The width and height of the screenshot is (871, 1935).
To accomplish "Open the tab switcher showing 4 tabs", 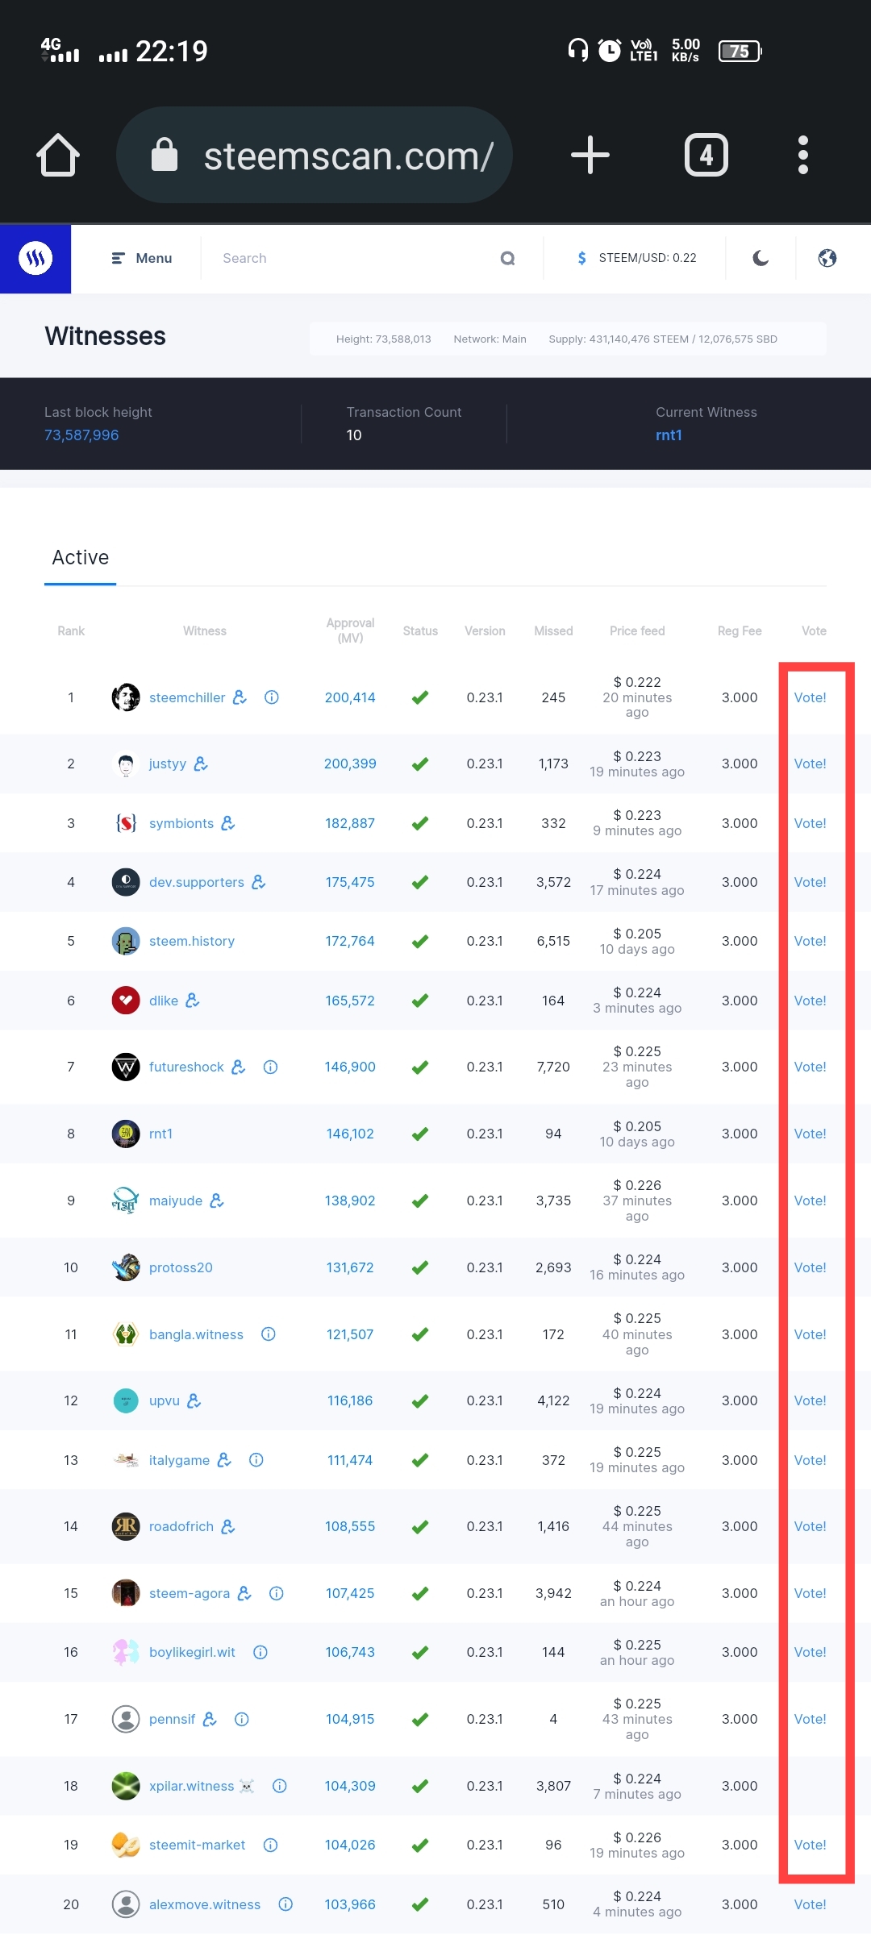I will [706, 155].
